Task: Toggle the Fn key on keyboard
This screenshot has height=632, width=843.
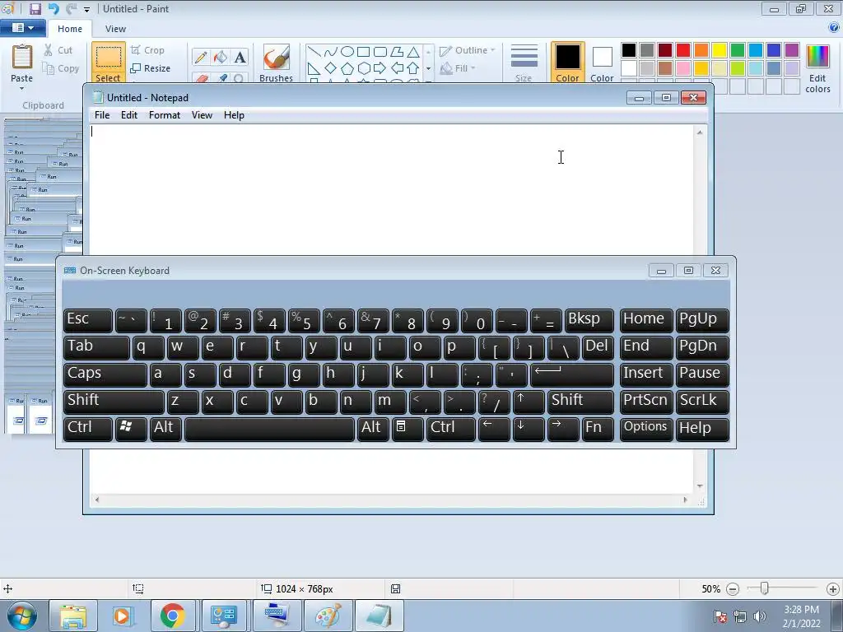Action: click(x=598, y=429)
